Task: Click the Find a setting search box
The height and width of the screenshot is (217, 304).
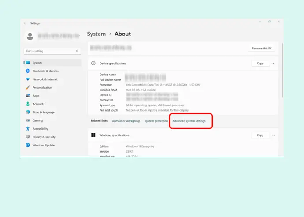Action: (52, 51)
